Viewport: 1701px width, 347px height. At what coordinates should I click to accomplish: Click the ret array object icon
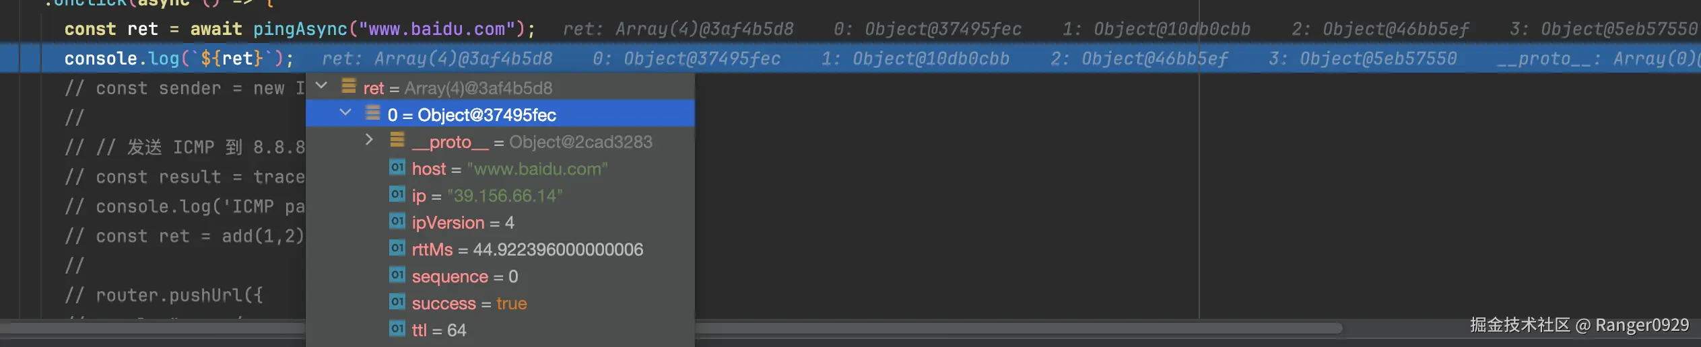pos(349,85)
